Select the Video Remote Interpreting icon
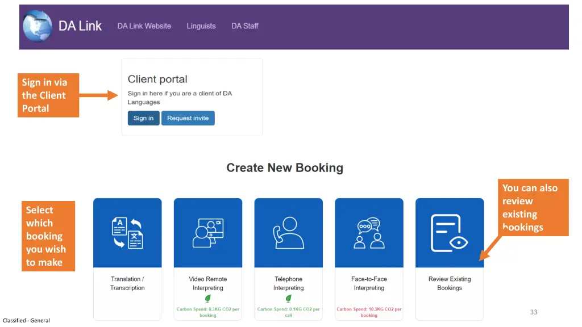This screenshot has height=327, width=582. [x=208, y=233]
